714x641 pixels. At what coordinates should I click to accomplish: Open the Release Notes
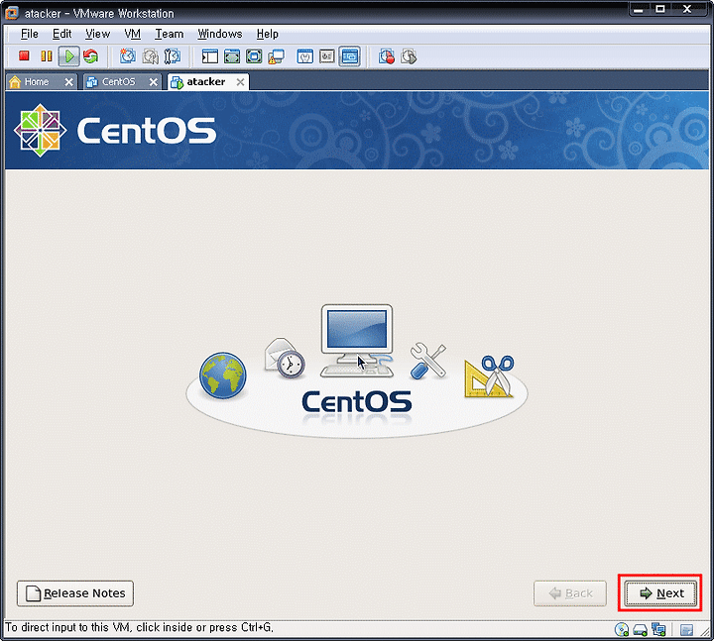[75, 593]
